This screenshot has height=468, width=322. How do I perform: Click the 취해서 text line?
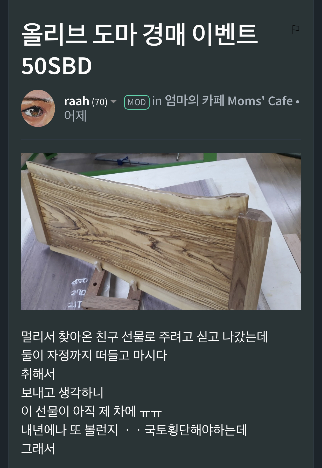[38, 374]
